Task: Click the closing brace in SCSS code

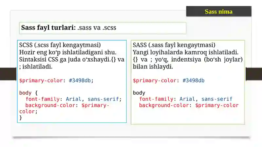Action: coord(21,118)
